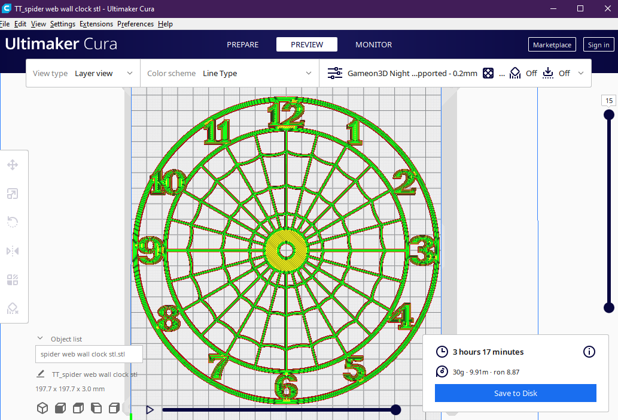Click the Layer view value text
This screenshot has height=420, width=618.
click(94, 73)
